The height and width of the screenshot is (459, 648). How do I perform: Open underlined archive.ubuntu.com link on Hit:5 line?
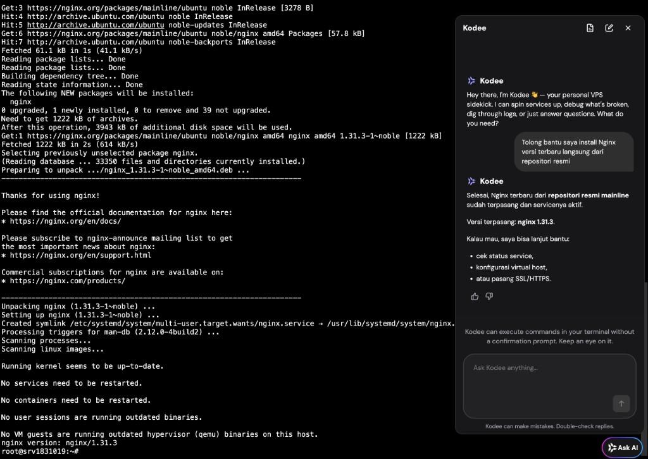[96, 25]
